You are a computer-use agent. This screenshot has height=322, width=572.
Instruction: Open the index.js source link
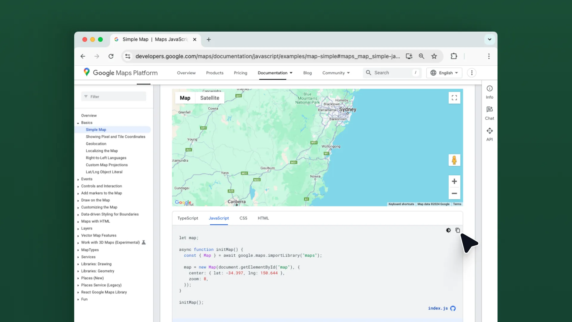(438, 308)
